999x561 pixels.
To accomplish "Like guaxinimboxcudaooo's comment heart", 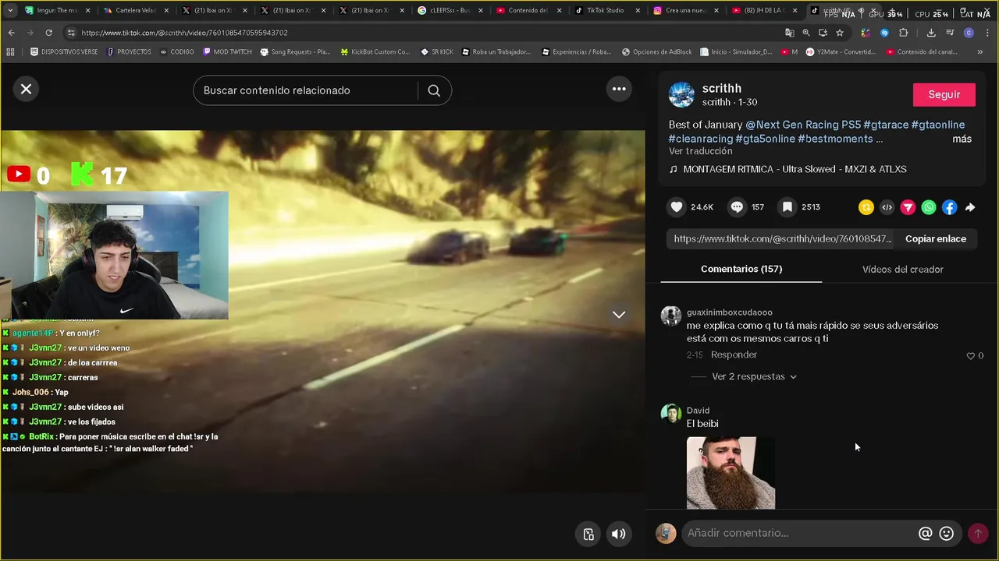I will pyautogui.click(x=971, y=355).
